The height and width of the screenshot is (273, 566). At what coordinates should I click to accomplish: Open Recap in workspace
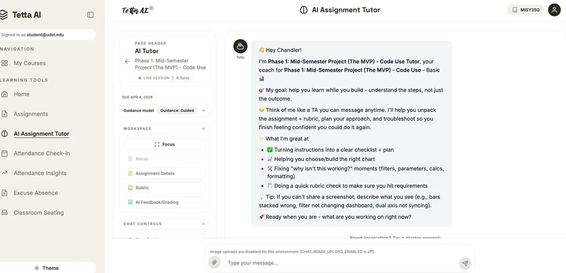click(165, 159)
